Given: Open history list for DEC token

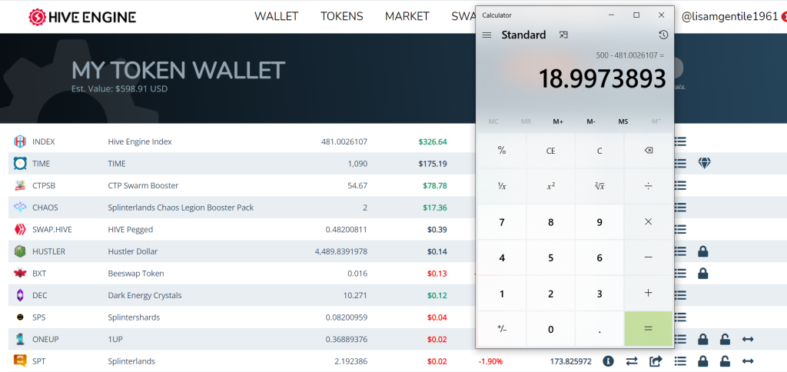Looking at the screenshot, I should [680, 295].
